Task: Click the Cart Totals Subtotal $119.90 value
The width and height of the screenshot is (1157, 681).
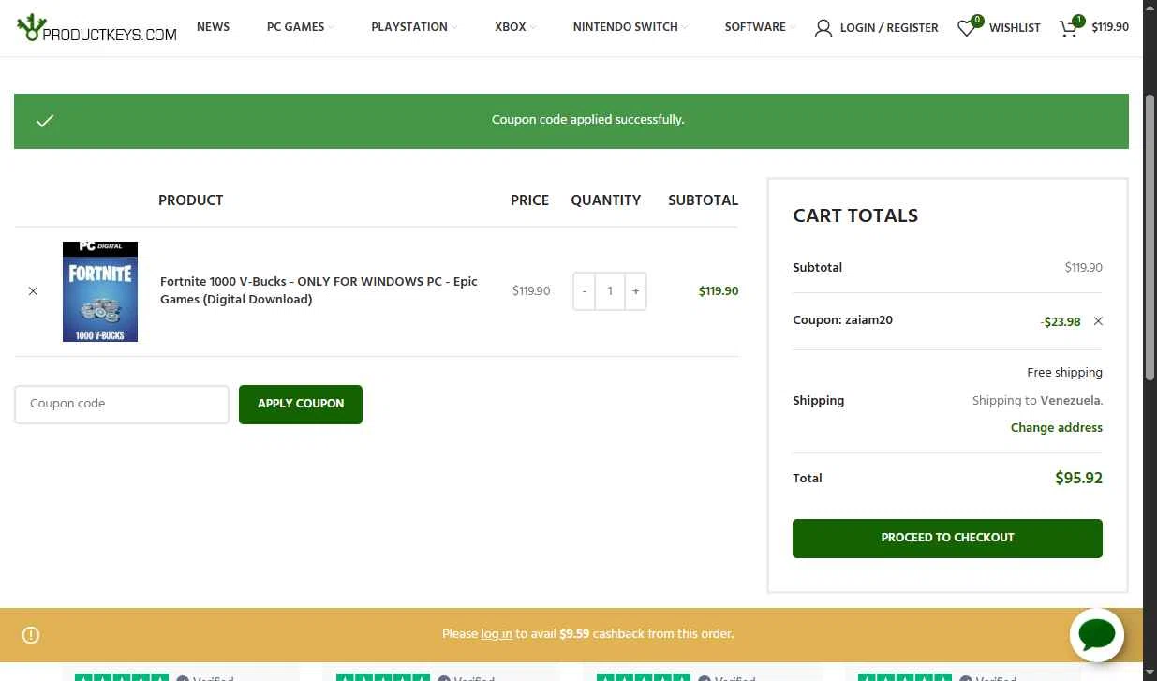Action: coord(1083,268)
